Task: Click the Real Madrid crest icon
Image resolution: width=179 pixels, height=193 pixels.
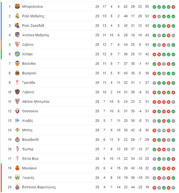Action: (x=17, y=16)
